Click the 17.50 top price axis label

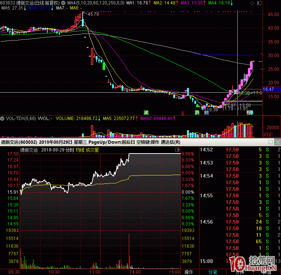pyautogui.click(x=13, y=154)
